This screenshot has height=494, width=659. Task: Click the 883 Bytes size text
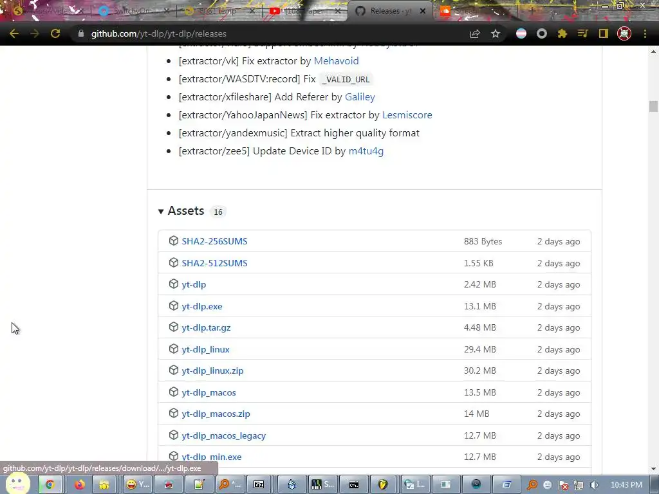click(483, 241)
